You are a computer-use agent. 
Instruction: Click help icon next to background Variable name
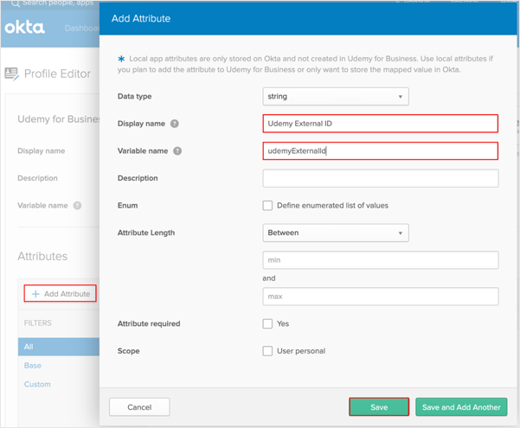coord(77,206)
